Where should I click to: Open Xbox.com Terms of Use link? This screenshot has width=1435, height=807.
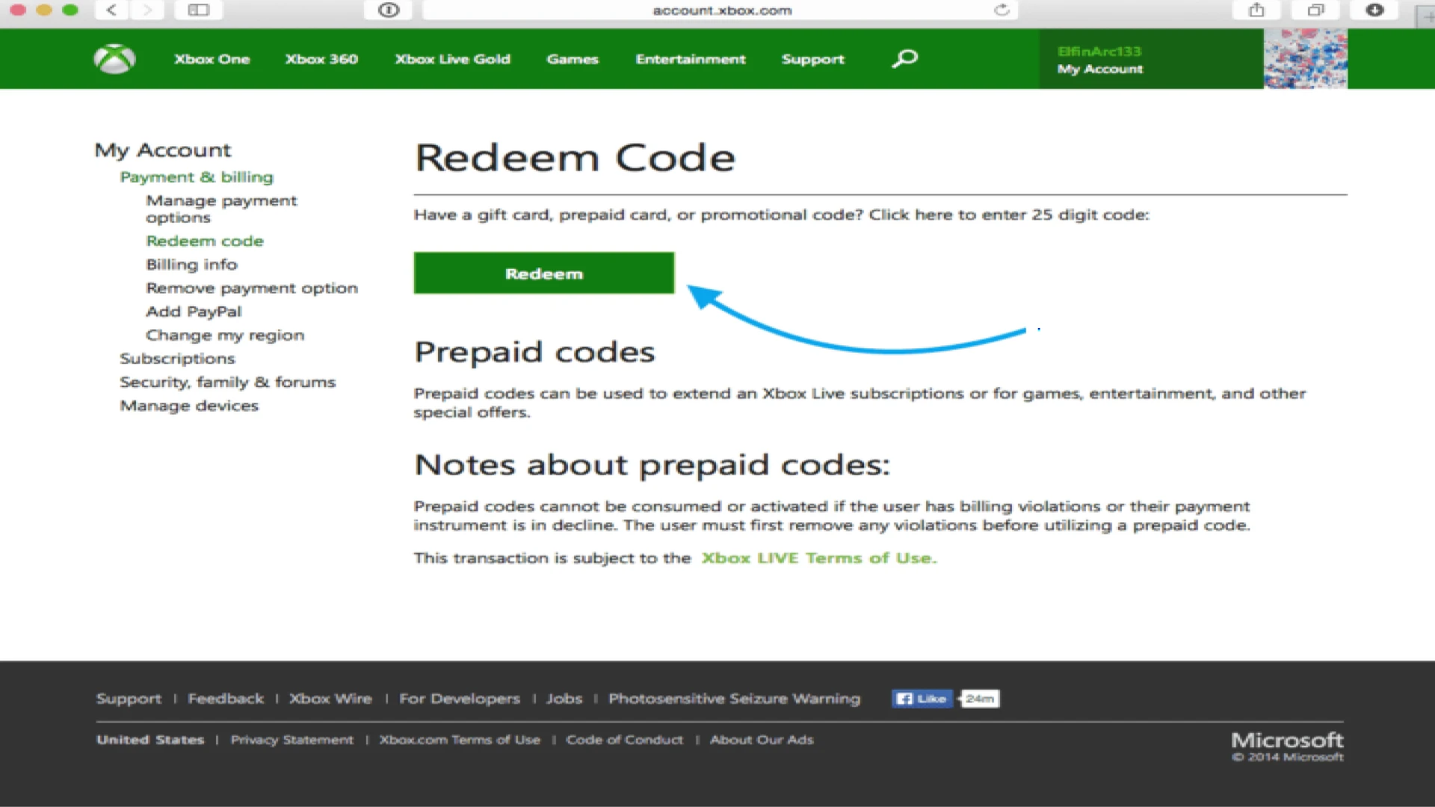pyautogui.click(x=460, y=740)
